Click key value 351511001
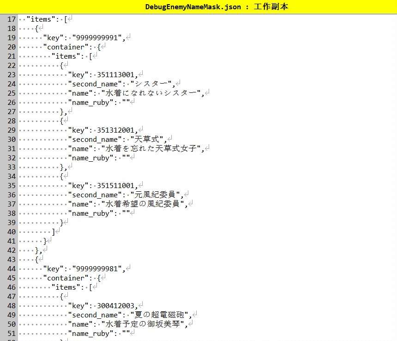The width and height of the screenshot is (397, 341). [x=116, y=186]
